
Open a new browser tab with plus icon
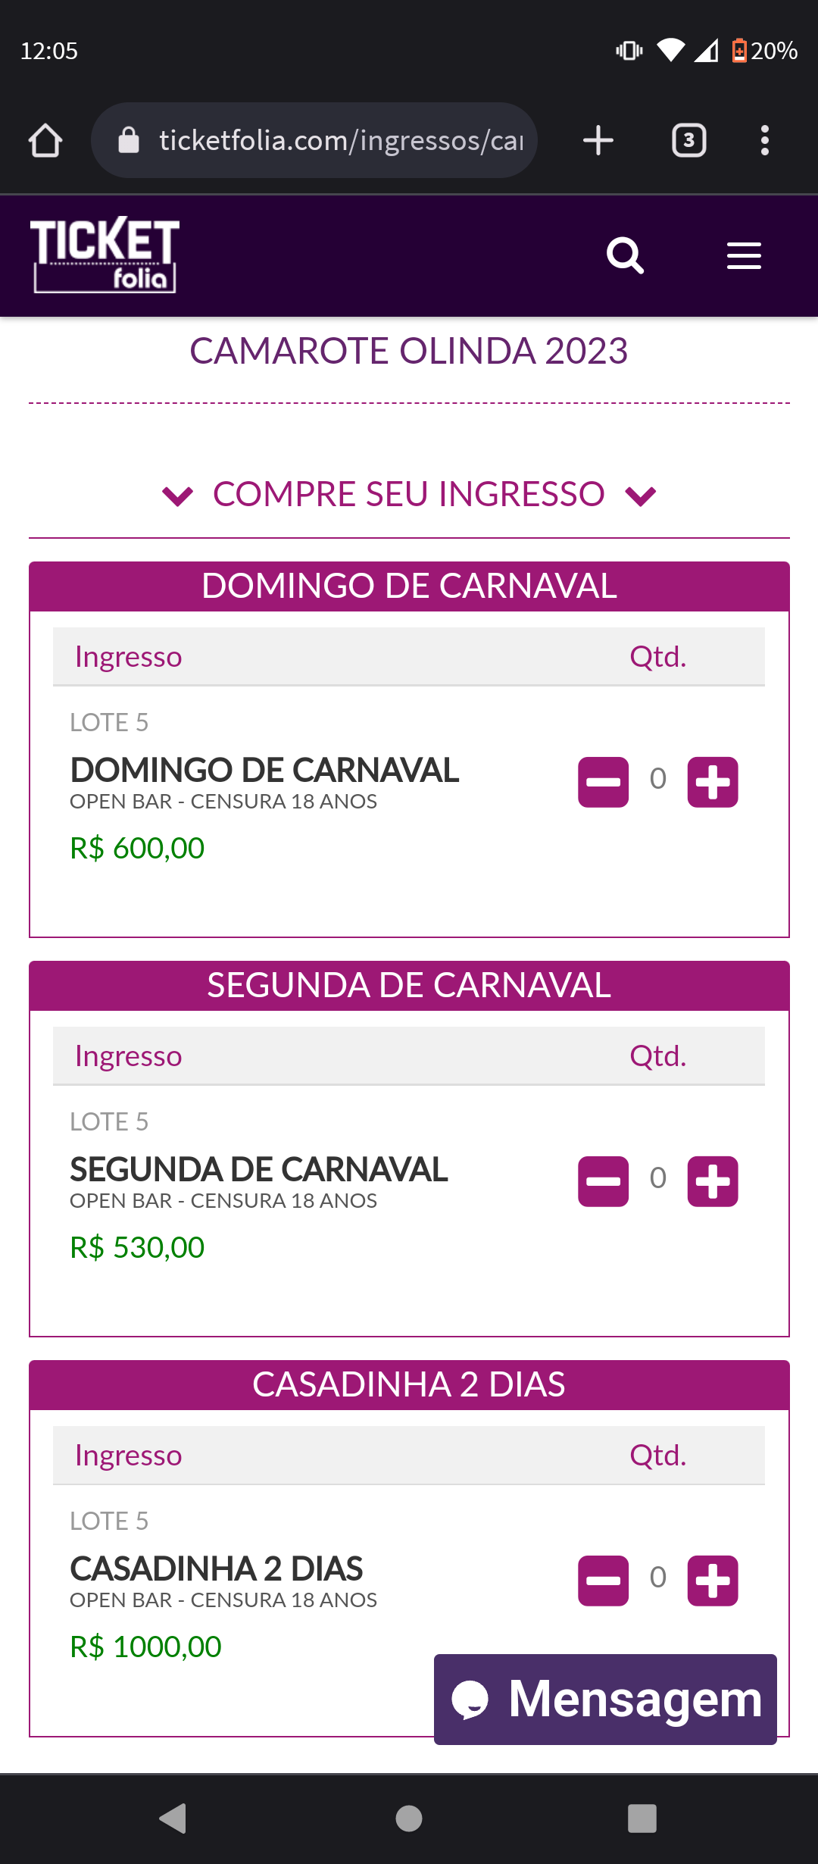coord(598,140)
